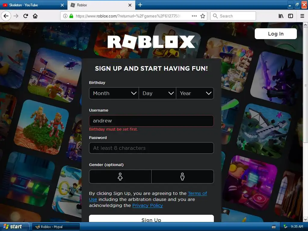This screenshot has height=231, width=308.
Task: Minimize the browser window
Action: coord(290,5)
